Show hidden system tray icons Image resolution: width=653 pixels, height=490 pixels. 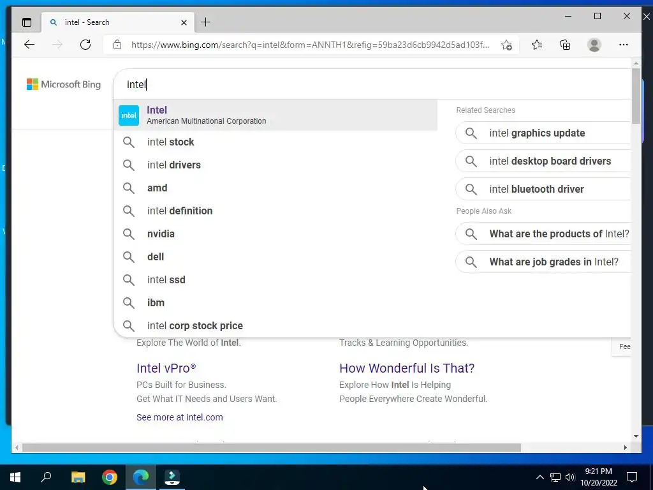pos(539,477)
